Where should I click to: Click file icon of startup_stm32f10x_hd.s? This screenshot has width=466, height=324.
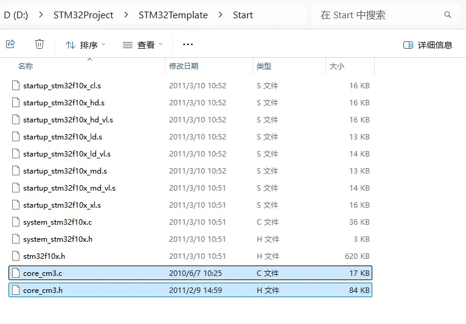[16, 102]
